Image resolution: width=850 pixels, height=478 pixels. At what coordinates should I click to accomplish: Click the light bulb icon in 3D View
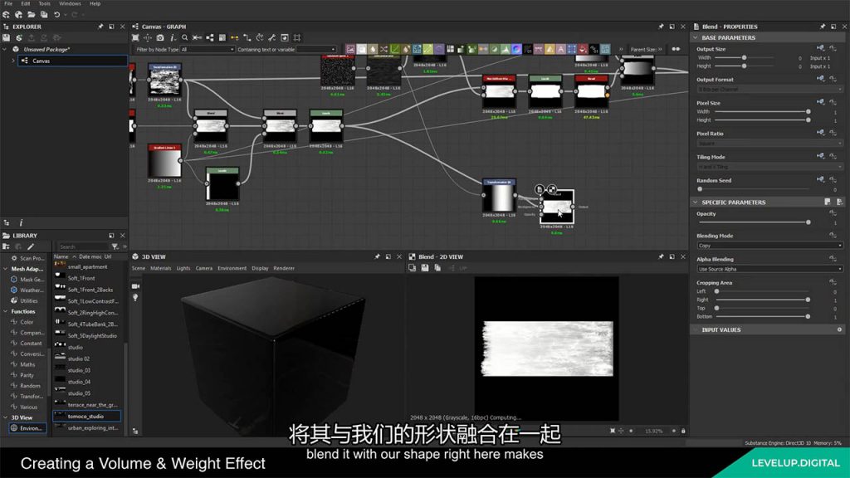point(135,298)
